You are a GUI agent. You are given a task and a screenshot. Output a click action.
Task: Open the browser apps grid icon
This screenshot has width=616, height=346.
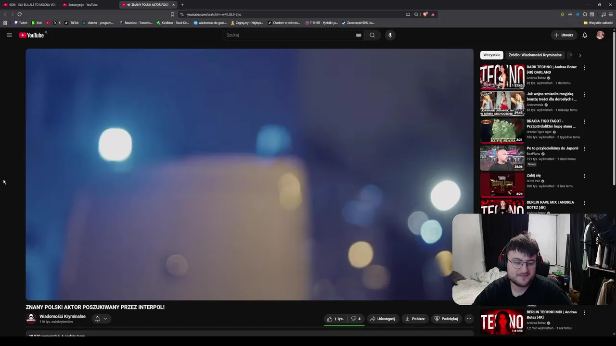point(5,23)
